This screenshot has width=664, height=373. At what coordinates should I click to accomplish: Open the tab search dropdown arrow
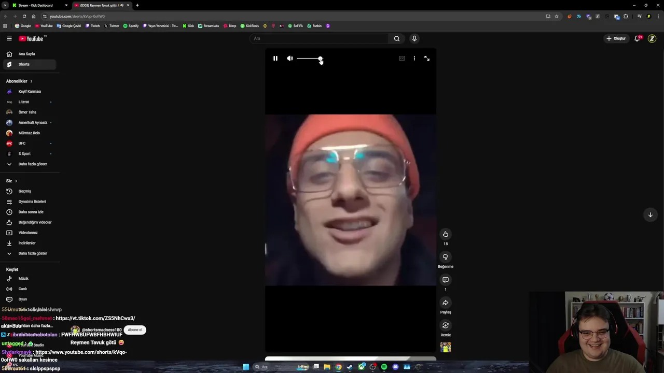(x=5, y=5)
